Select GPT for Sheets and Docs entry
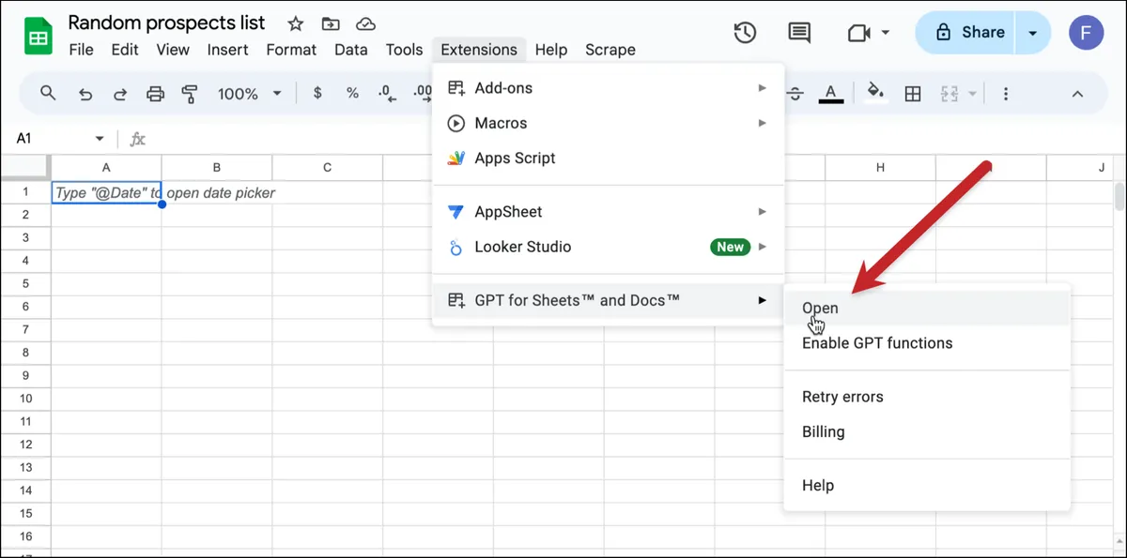The width and height of the screenshot is (1127, 558). click(x=608, y=300)
